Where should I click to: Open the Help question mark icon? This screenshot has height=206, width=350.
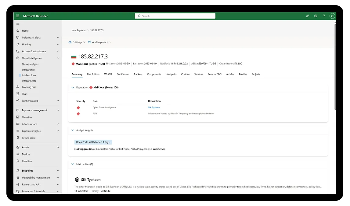(x=324, y=16)
